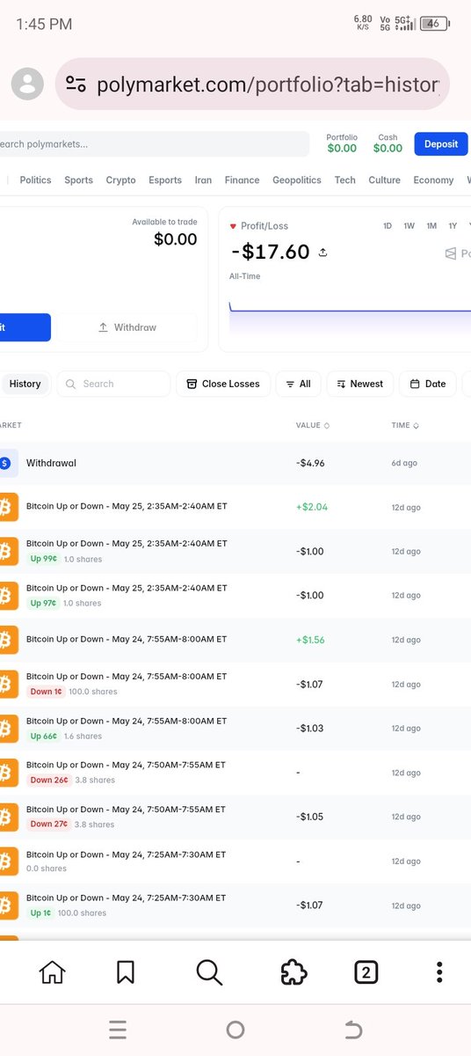Click the Portfolio $0.00 balance
This screenshot has width=471, height=1056.
coord(342,143)
